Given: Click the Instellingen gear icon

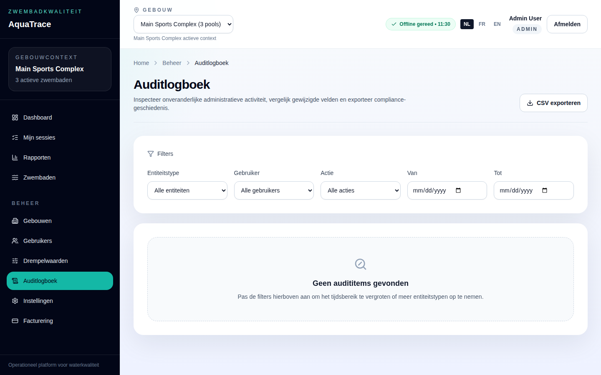Looking at the screenshot, I should click(x=15, y=301).
